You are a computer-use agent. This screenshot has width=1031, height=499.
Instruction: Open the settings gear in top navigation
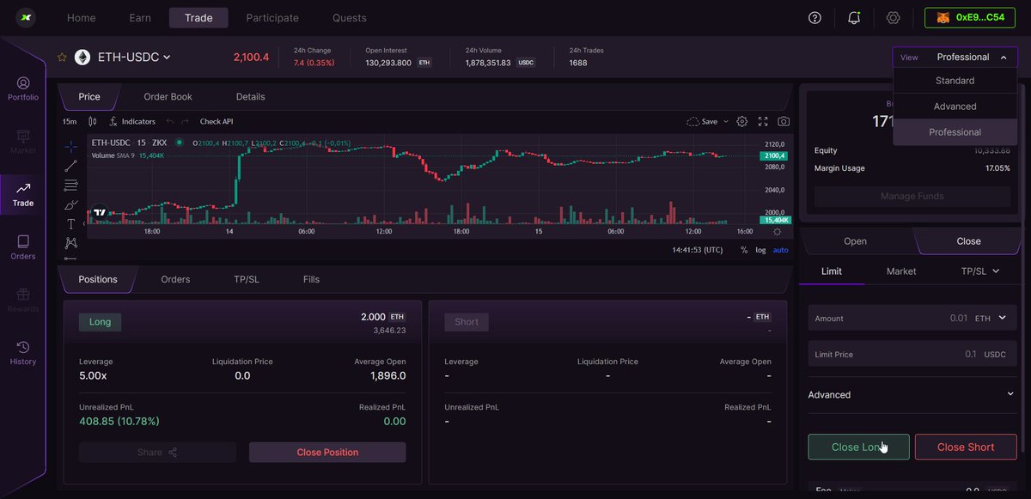(x=893, y=18)
